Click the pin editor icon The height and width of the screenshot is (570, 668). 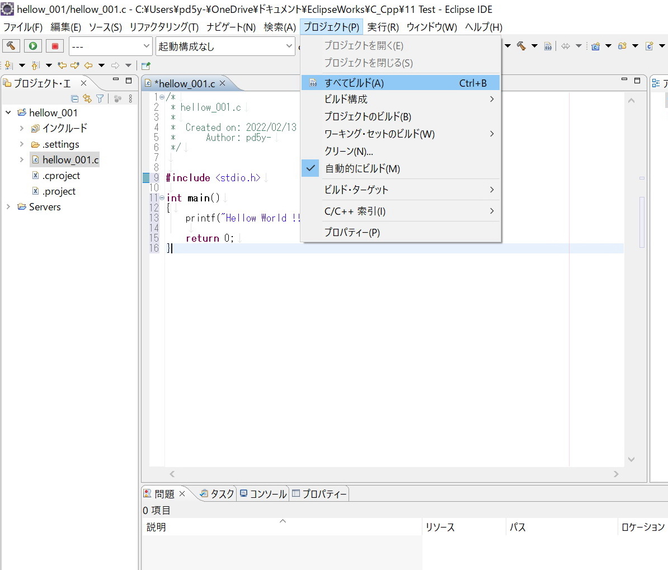[x=145, y=65]
